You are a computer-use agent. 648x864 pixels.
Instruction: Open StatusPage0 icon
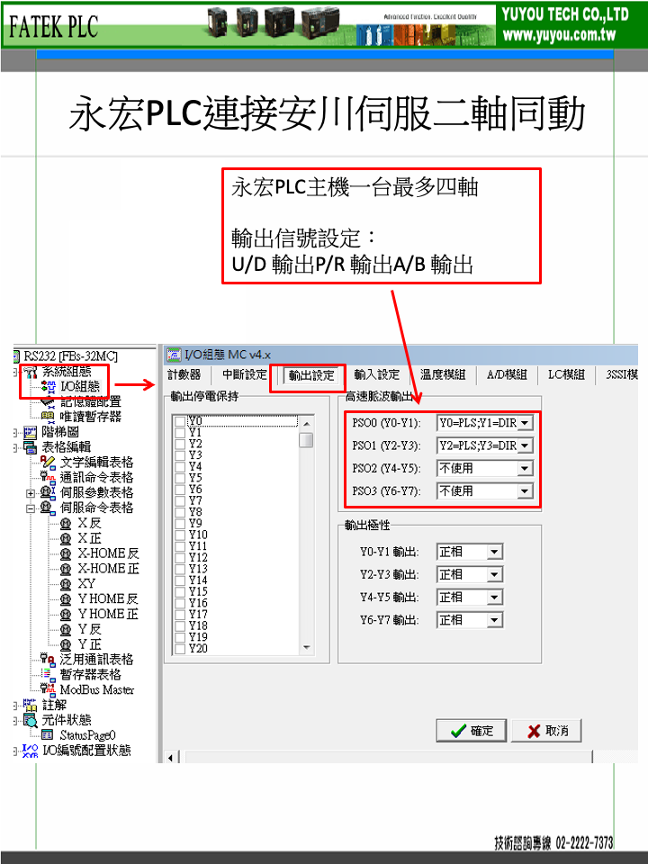(49, 735)
